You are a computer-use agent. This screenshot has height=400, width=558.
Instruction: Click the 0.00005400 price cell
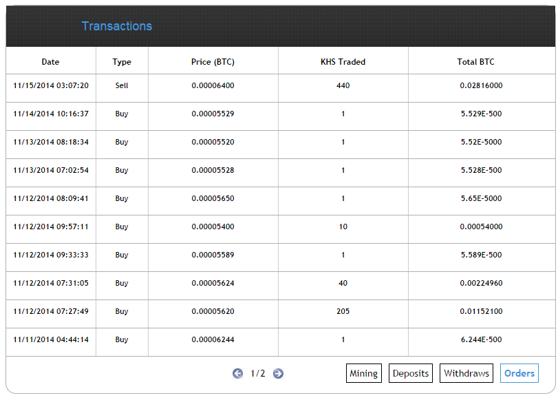pyautogui.click(x=213, y=227)
